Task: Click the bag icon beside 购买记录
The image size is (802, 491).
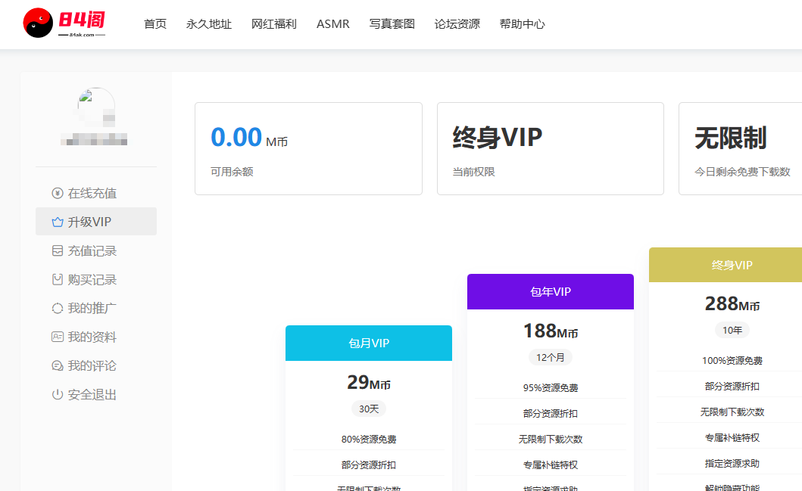Action: click(x=58, y=279)
